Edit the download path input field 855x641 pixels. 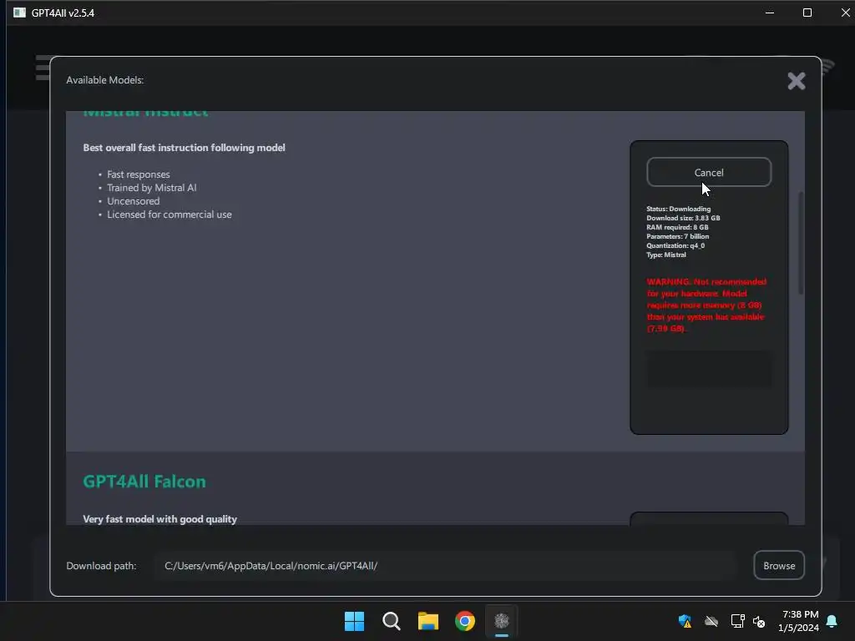(446, 566)
